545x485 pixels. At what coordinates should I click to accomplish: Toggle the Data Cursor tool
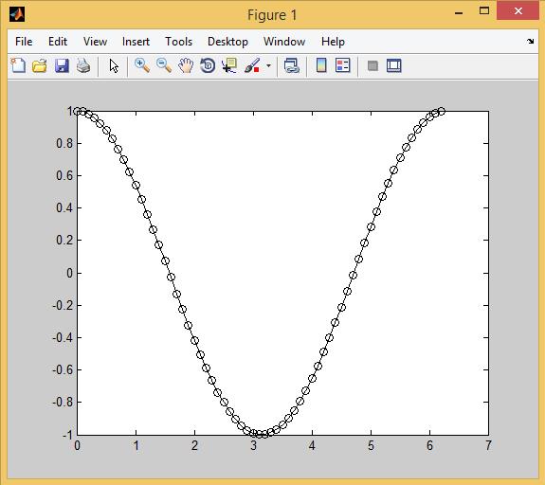[x=229, y=65]
